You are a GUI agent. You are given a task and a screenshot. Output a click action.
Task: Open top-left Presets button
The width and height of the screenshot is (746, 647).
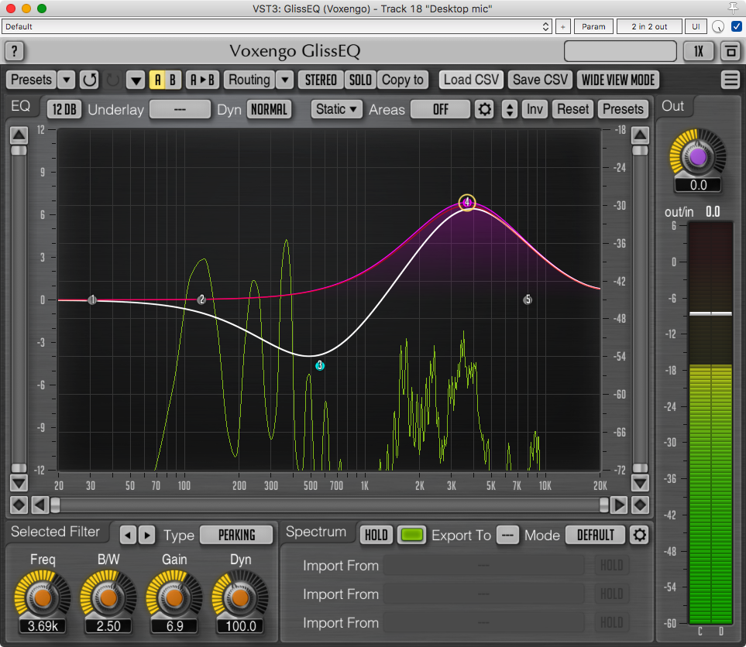32,80
